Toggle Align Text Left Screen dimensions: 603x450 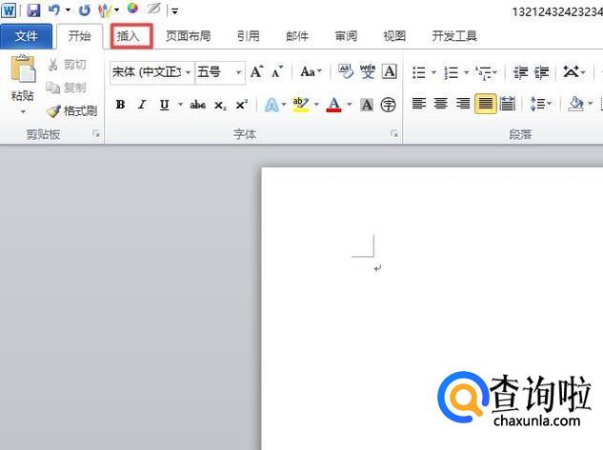coord(419,104)
